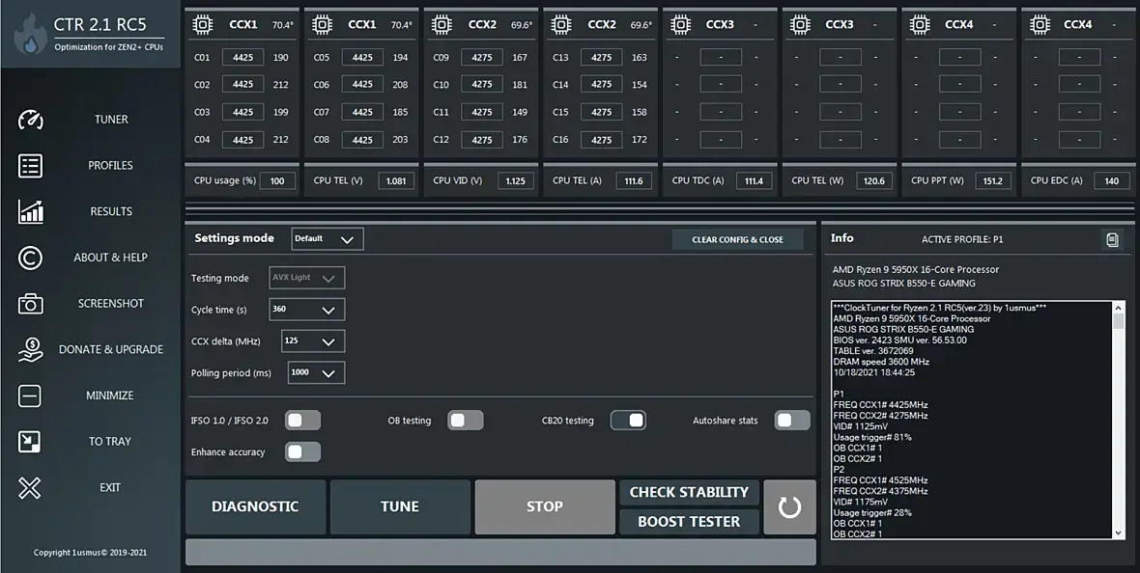Click the STOP button
The image size is (1140, 573).
pos(545,506)
